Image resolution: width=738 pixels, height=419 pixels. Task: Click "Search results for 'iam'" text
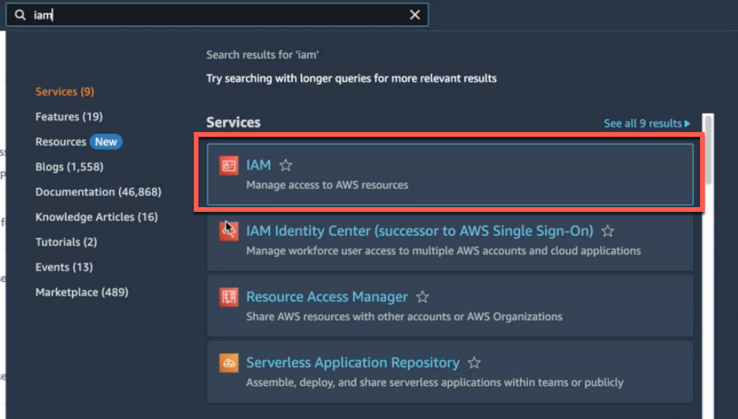(x=262, y=55)
